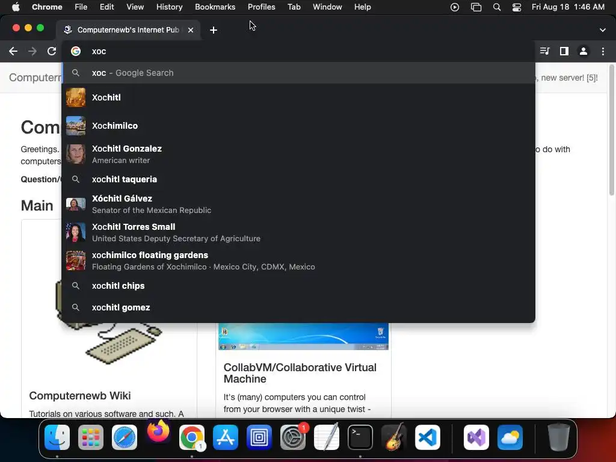Go back with the browser back arrow
The width and height of the screenshot is (616, 462).
tap(13, 51)
